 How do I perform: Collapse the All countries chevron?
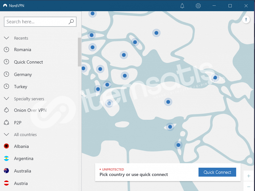click(x=6, y=134)
